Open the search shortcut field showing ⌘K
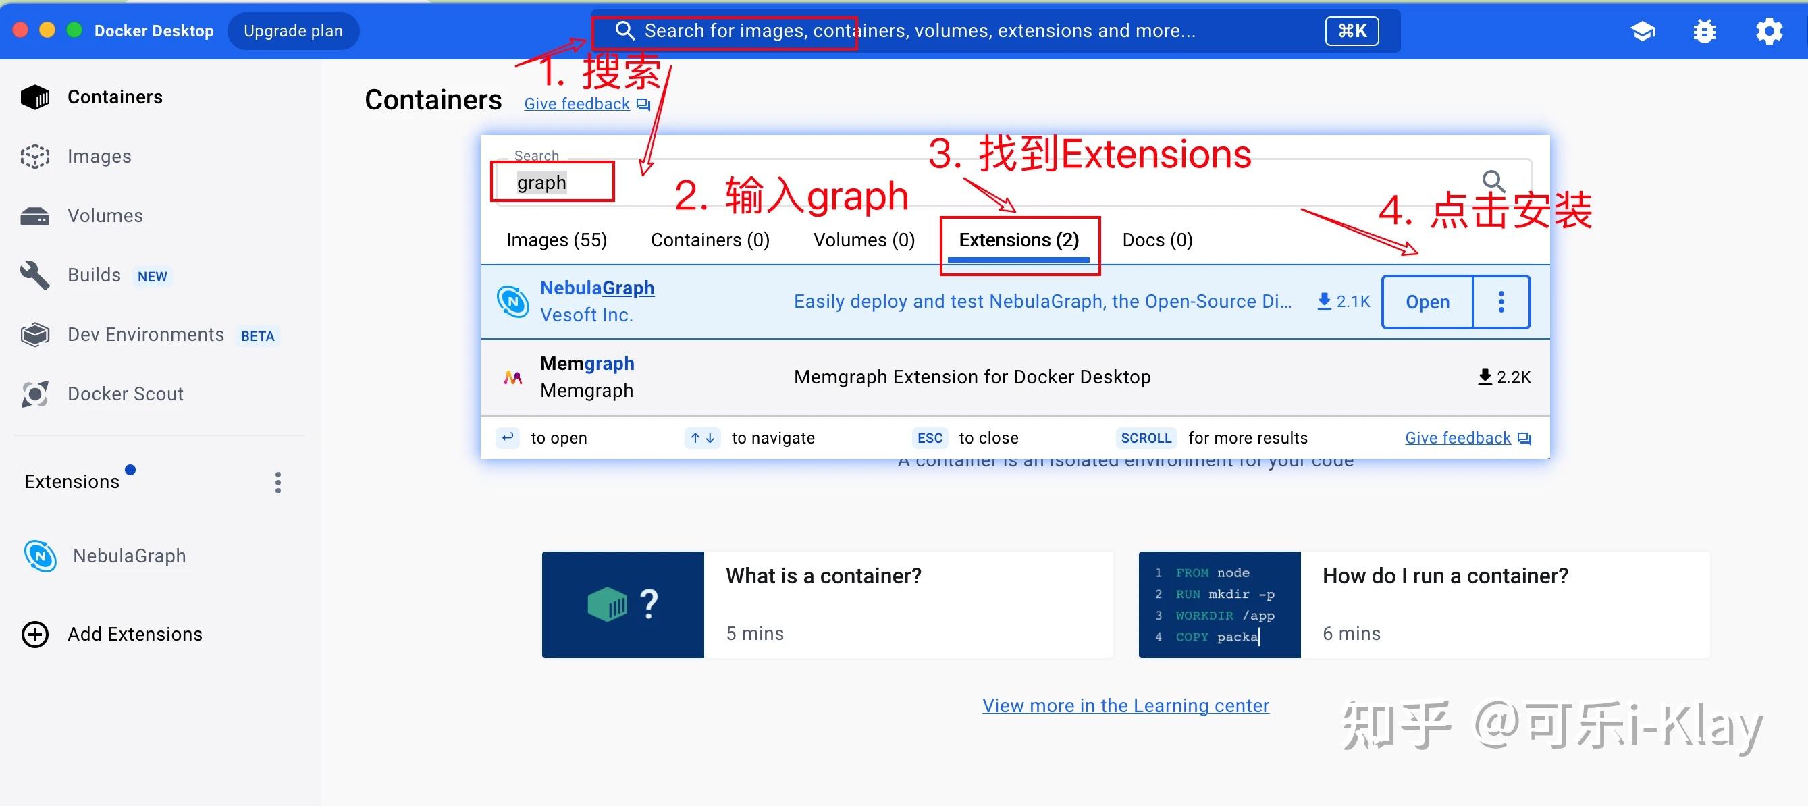This screenshot has height=806, width=1808. pyautogui.click(x=1351, y=30)
